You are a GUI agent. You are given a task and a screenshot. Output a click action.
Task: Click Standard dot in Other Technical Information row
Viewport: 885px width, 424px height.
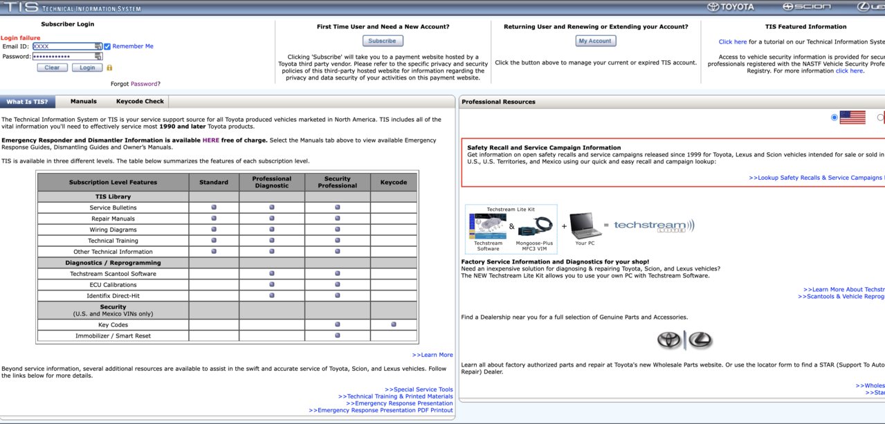pyautogui.click(x=214, y=252)
